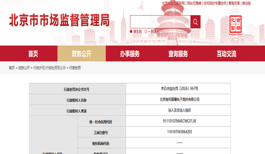Select the credit code 91110107MAECWQ7L5K

[179, 121]
